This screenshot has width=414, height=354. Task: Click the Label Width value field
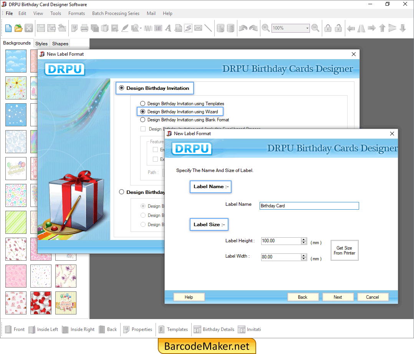coord(281,257)
